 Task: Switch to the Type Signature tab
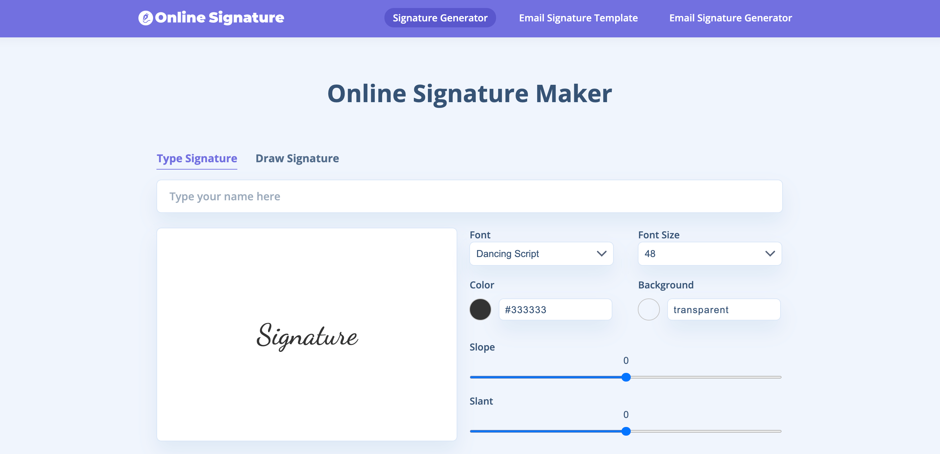pos(197,159)
